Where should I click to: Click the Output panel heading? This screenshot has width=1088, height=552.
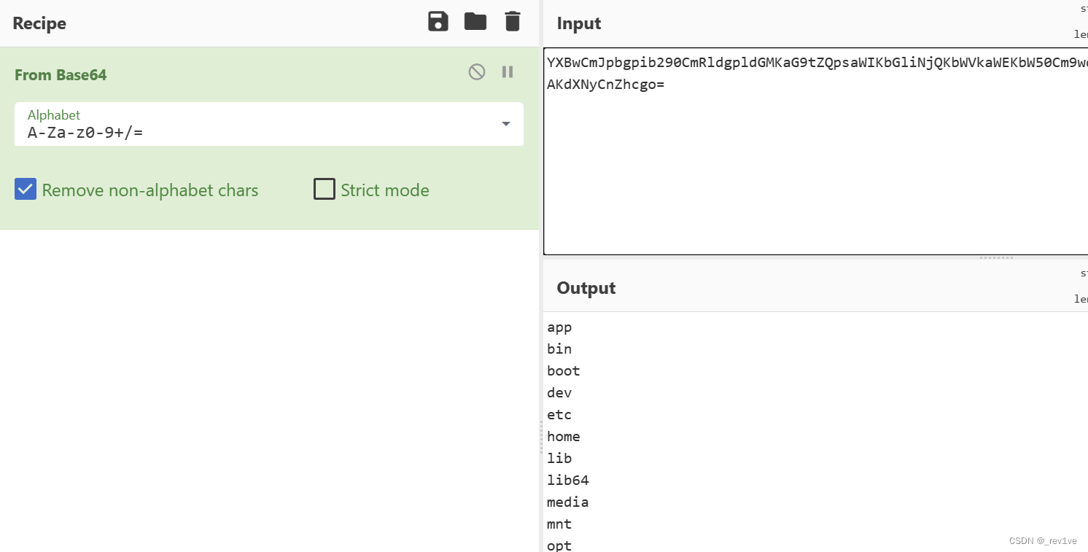586,287
